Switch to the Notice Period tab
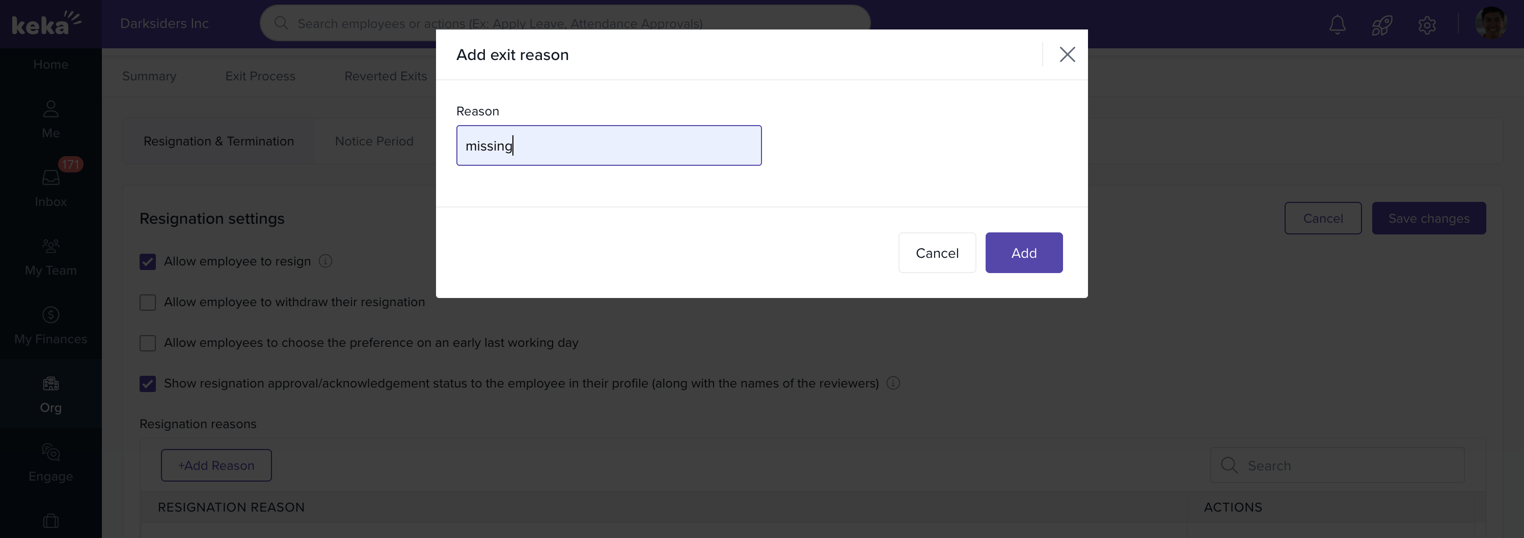 (374, 141)
